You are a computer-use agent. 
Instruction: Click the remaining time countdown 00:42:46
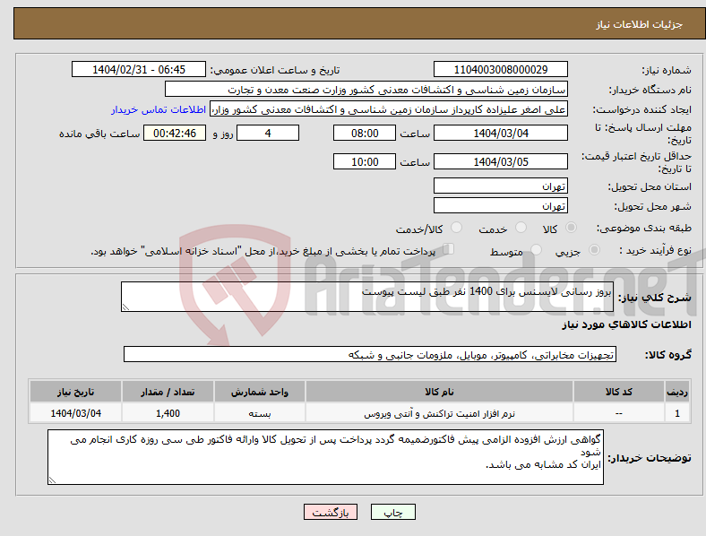click(175, 134)
